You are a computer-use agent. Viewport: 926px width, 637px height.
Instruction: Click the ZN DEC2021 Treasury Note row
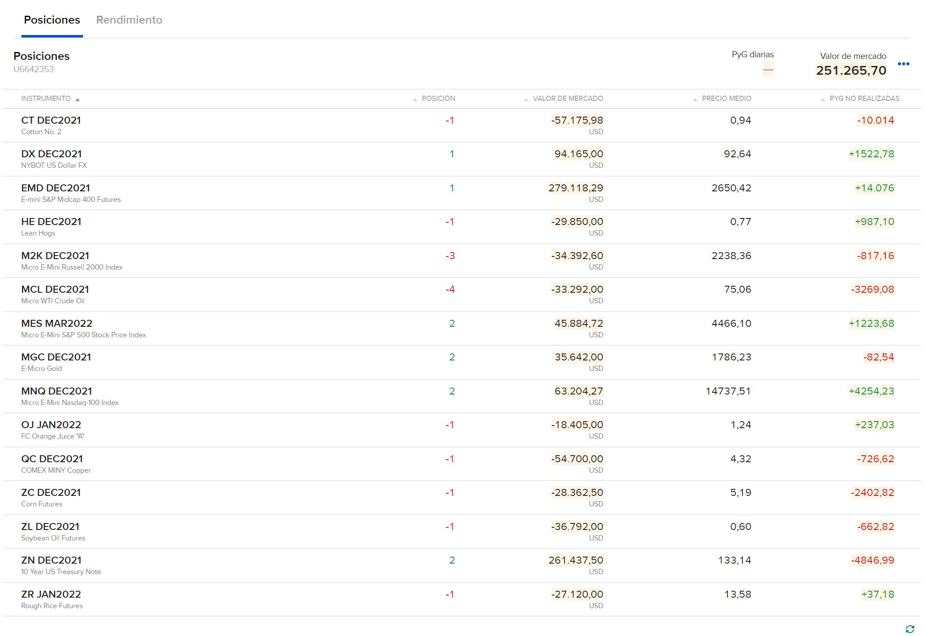[x=51, y=561]
